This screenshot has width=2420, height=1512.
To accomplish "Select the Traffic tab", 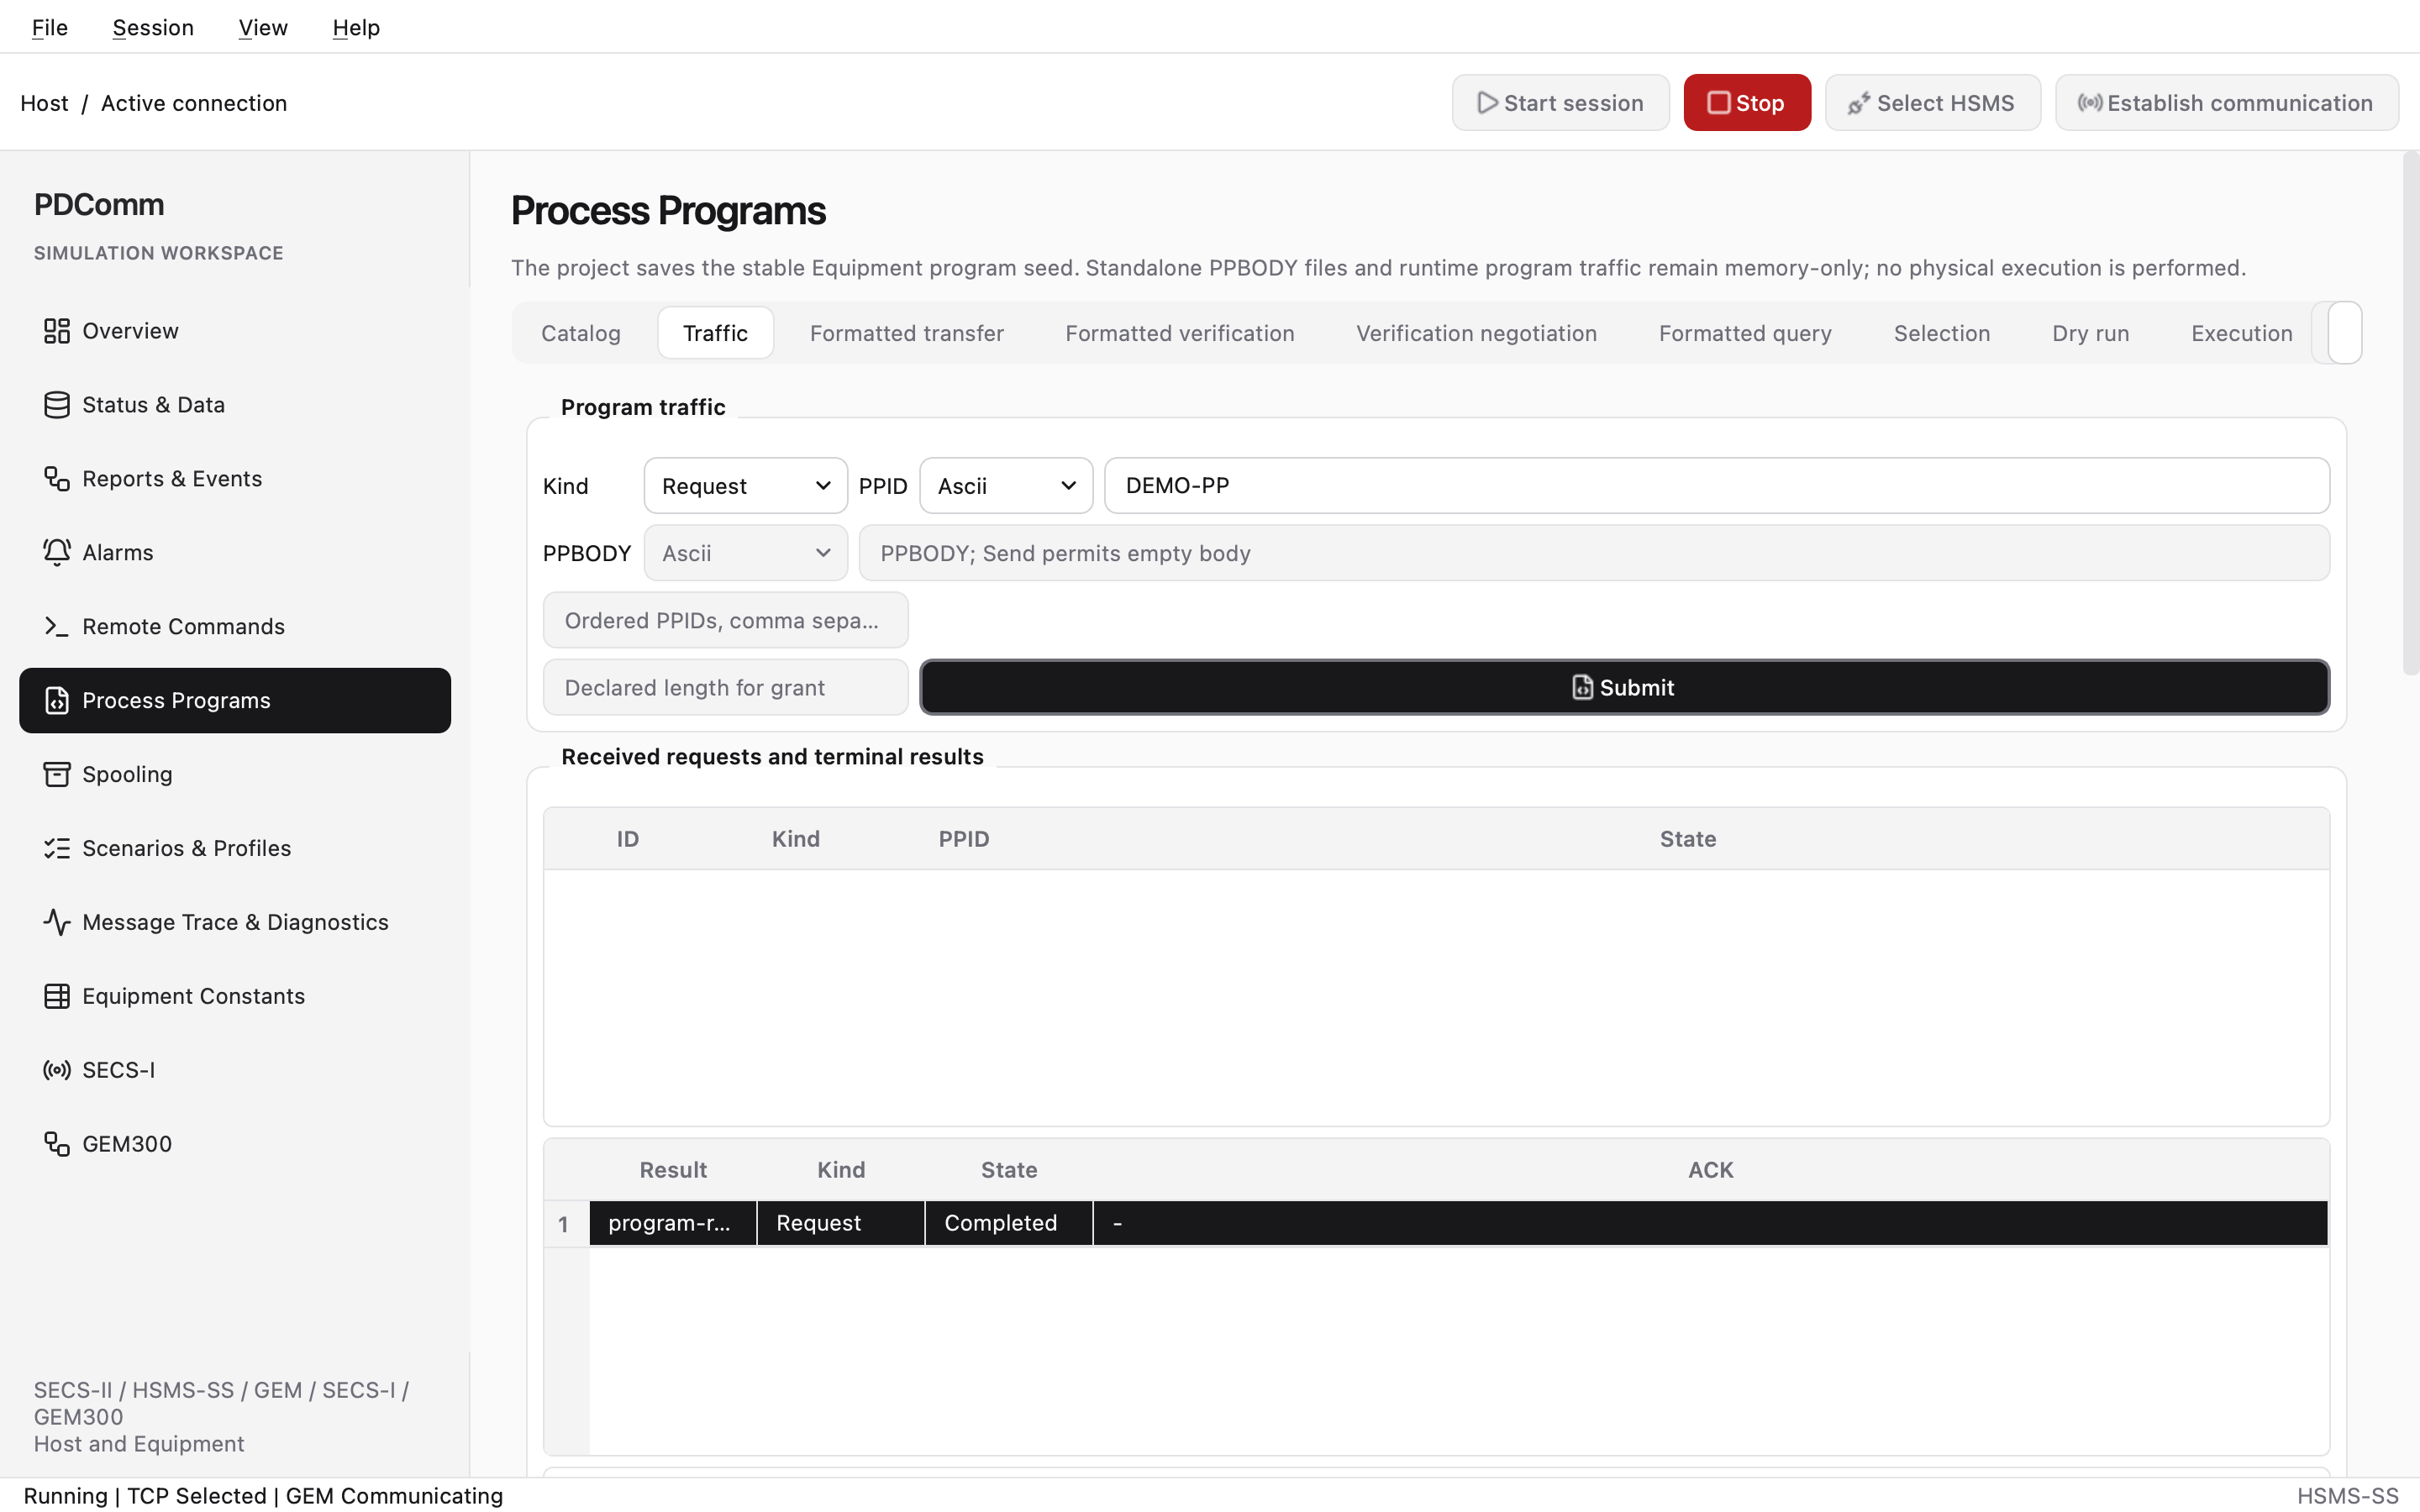I will coord(715,333).
